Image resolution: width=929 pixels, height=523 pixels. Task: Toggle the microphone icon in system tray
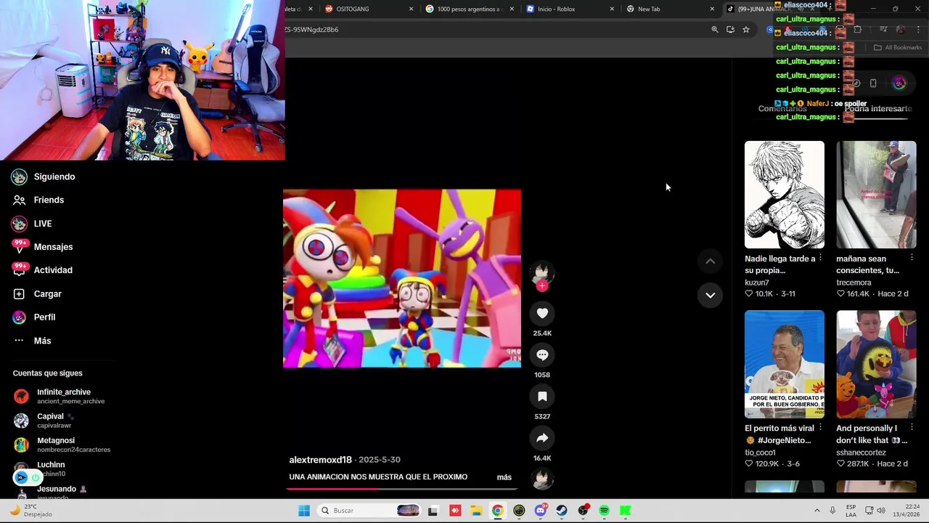(832, 511)
